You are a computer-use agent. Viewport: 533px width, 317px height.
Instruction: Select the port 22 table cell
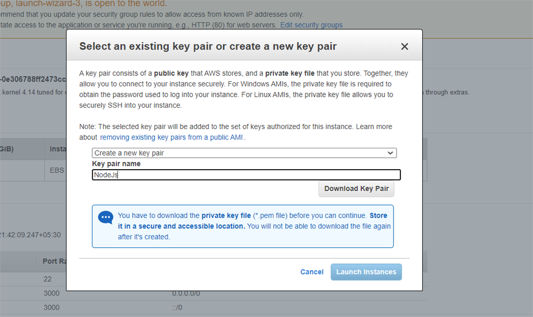pyautogui.click(x=48, y=280)
